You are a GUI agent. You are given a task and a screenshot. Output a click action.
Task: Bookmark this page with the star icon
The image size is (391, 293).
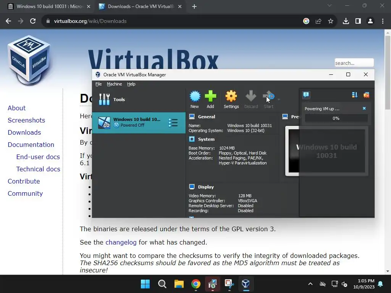tap(331, 21)
